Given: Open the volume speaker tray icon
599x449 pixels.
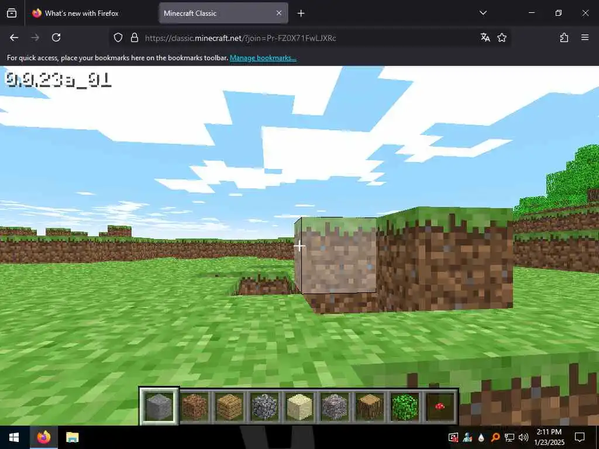Looking at the screenshot, I should tap(524, 437).
